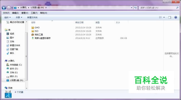The image size is (181, 100).
Task: Click the navigation pane scroll up arrow
Action: [26, 22]
